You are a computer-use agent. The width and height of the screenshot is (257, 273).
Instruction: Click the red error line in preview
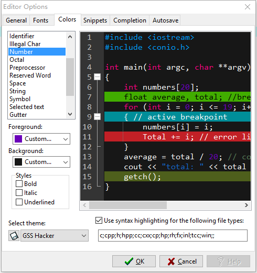coord(177,137)
